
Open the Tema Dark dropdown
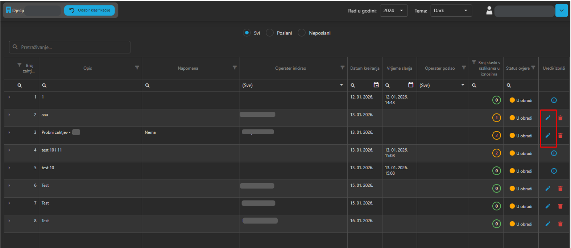(x=451, y=11)
